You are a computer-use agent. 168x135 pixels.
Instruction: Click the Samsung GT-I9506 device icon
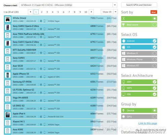tap(8, 83)
